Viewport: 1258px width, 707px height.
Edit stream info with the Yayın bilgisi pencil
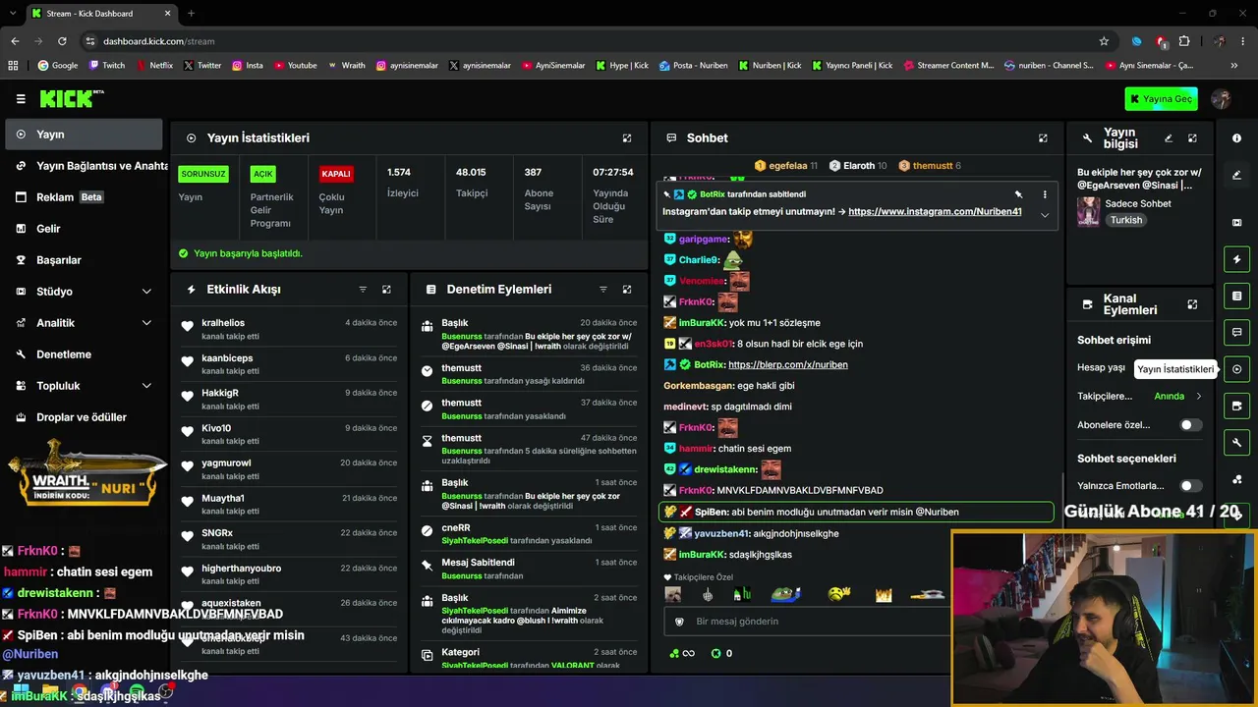[1169, 138]
